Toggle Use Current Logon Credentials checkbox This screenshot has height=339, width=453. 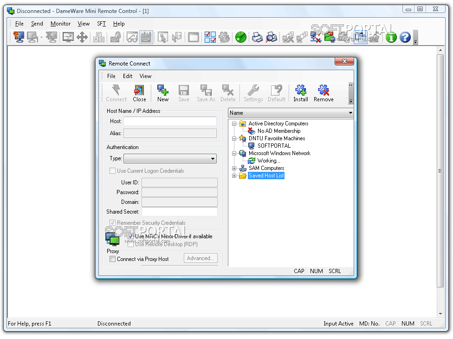(112, 171)
